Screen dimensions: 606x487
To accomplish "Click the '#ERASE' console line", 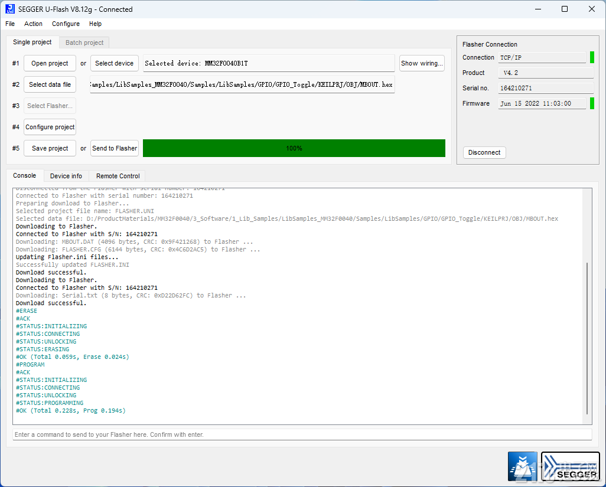I will pos(27,311).
